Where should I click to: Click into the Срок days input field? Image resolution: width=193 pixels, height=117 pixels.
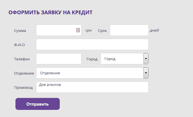(x=129, y=30)
